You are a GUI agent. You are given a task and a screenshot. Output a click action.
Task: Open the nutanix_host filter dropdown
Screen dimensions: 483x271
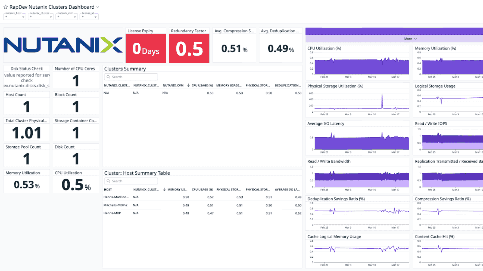[15, 17]
